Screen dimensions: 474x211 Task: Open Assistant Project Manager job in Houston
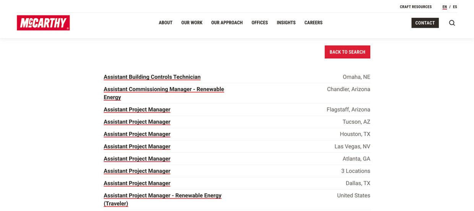tap(137, 134)
